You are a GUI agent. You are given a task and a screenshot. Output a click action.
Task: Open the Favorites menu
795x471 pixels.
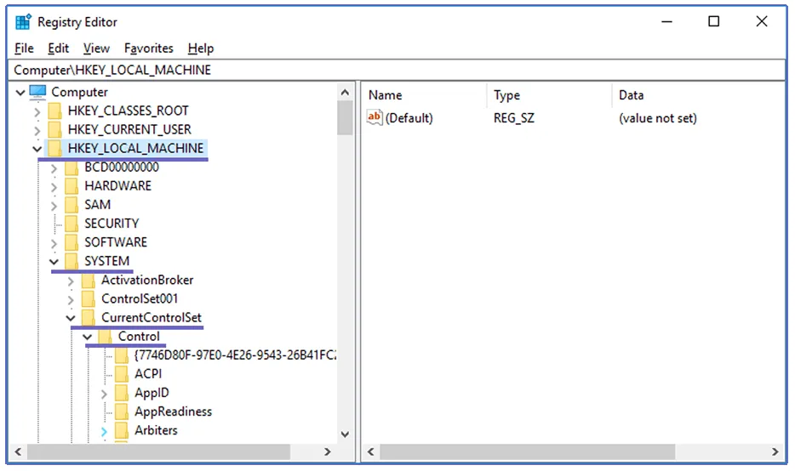coord(149,48)
